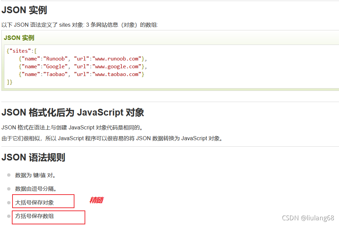Click the "JSON 实例" main heading
Viewport: 339px width, 225px height.
tap(24, 10)
